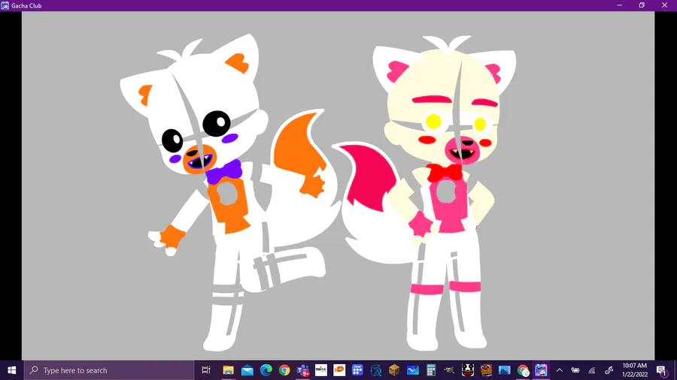Open the blue grid-tile app on taskbar
Viewport: 677px width, 380px height.
[357, 370]
